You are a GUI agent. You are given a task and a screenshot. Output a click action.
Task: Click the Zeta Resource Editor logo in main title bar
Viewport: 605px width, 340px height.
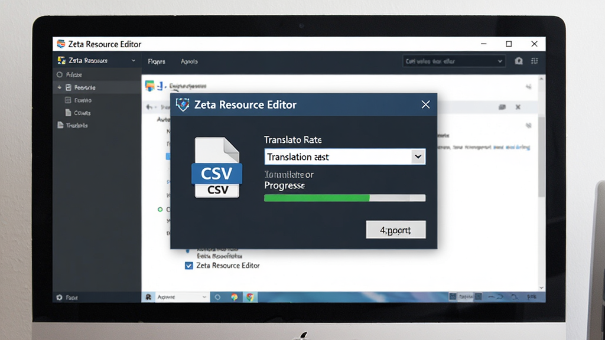coord(61,44)
